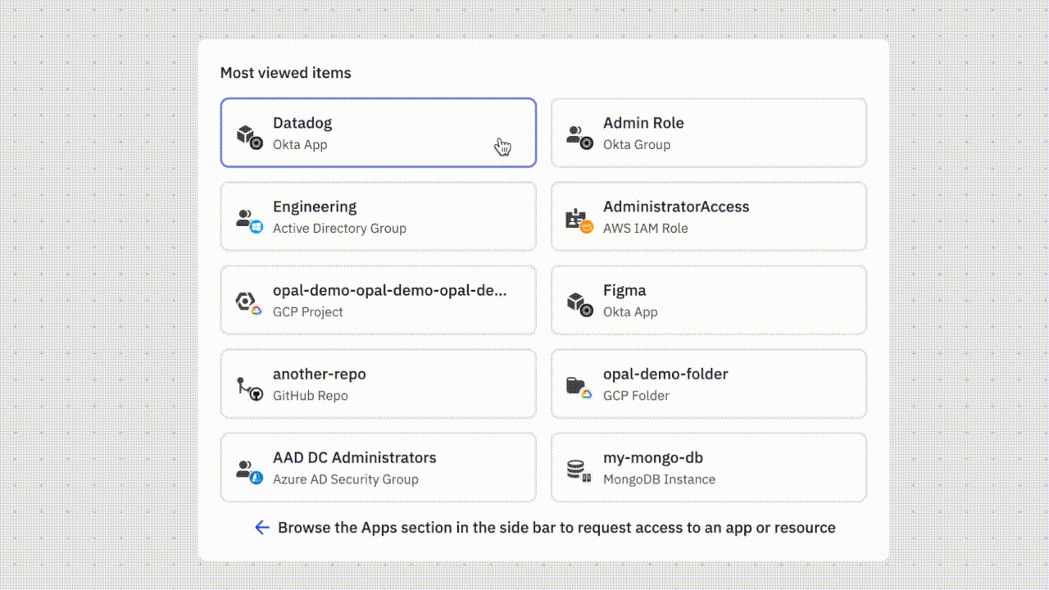Click the AdministratorAccess AWS IAM icon
The width and height of the screenshot is (1049, 590).
point(579,220)
